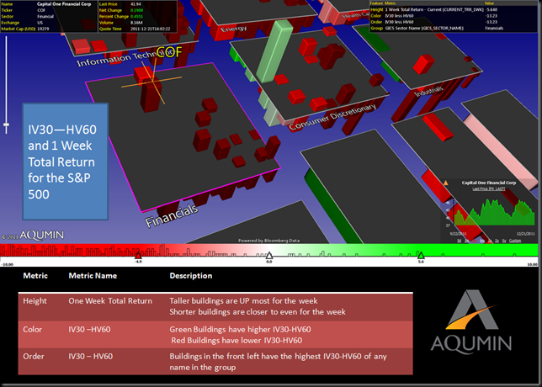
Task: Click the Quote Time value 2011-12-21T16:02:22
Action: coord(150,29)
